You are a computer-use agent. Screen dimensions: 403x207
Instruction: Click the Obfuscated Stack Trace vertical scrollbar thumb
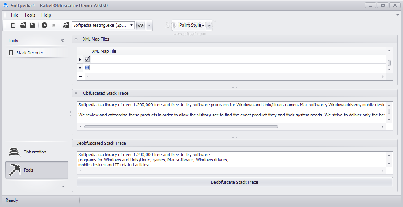click(389, 111)
